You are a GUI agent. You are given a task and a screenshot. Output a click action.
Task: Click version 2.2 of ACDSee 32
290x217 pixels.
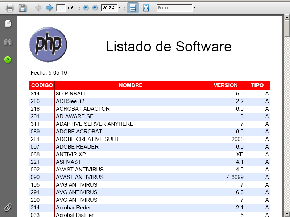pyautogui.click(x=240, y=101)
